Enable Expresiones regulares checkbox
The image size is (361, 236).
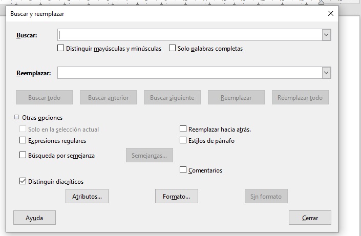click(x=23, y=140)
